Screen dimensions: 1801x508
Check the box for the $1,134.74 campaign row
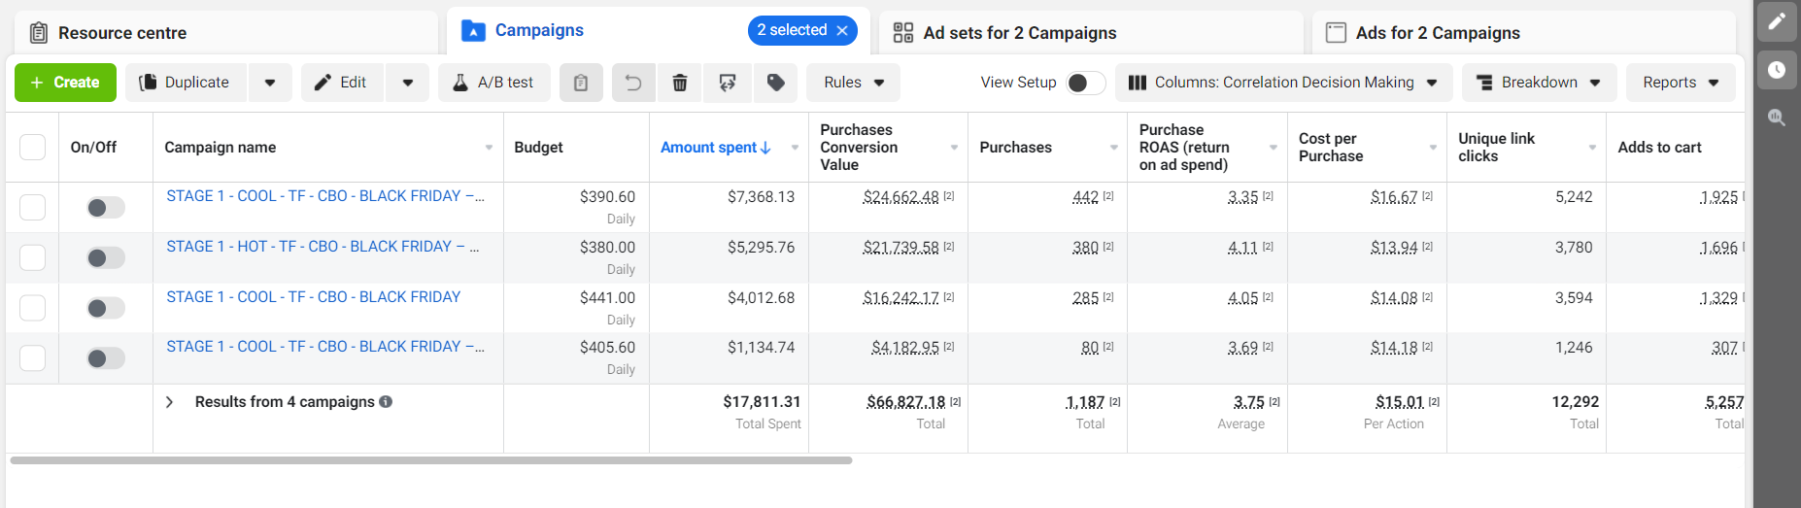pos(32,358)
